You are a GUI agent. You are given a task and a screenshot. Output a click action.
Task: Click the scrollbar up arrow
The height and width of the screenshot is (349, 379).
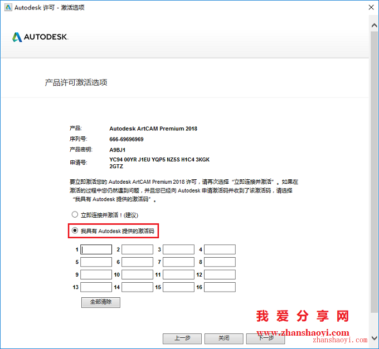(374, 26)
